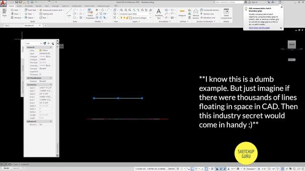Click Match Properties tool
The height and width of the screenshot is (171, 305).
[90, 14]
